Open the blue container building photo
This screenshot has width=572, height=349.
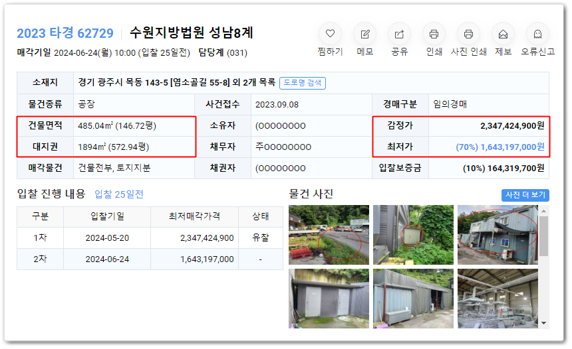[498, 235]
